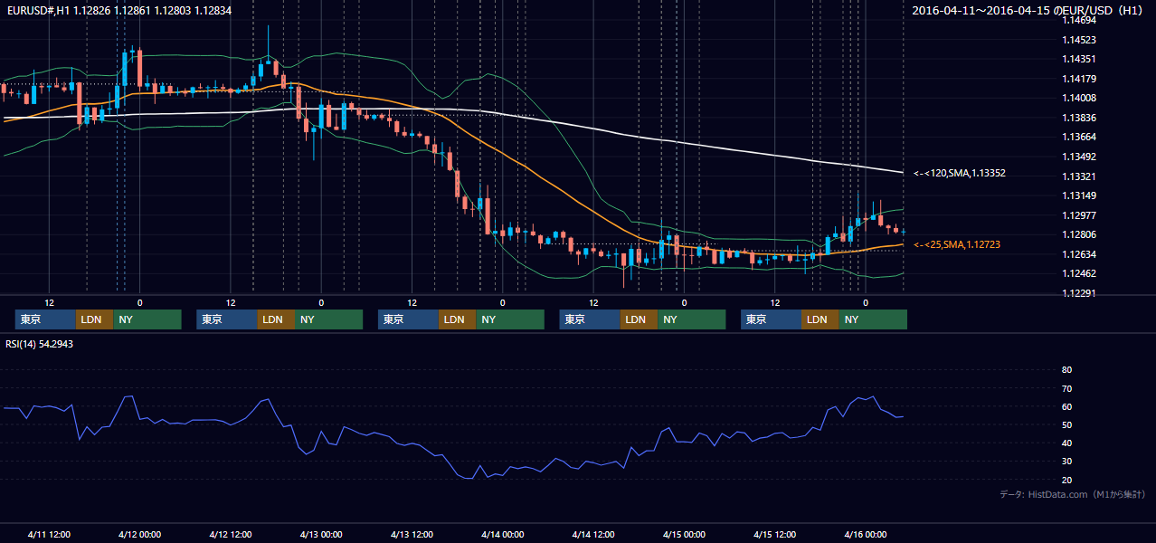Click the 4/15 12:00 date label
The height and width of the screenshot is (543, 1156).
coord(774,534)
